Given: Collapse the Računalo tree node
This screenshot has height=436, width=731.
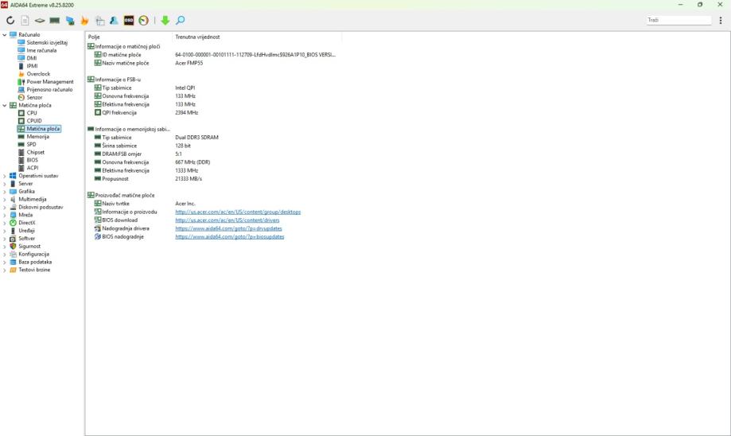Looking at the screenshot, I should coord(5,35).
